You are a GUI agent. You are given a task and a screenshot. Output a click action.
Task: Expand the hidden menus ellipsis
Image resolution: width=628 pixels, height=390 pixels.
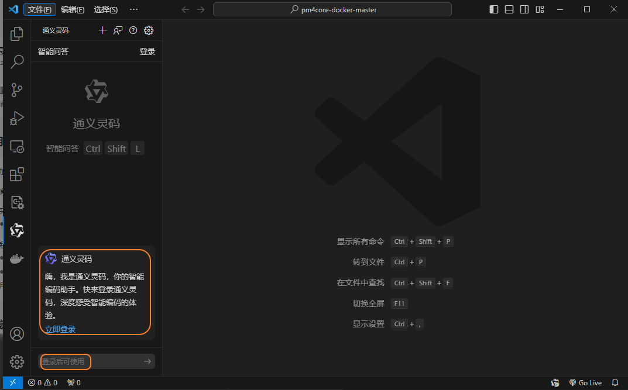[x=134, y=9]
